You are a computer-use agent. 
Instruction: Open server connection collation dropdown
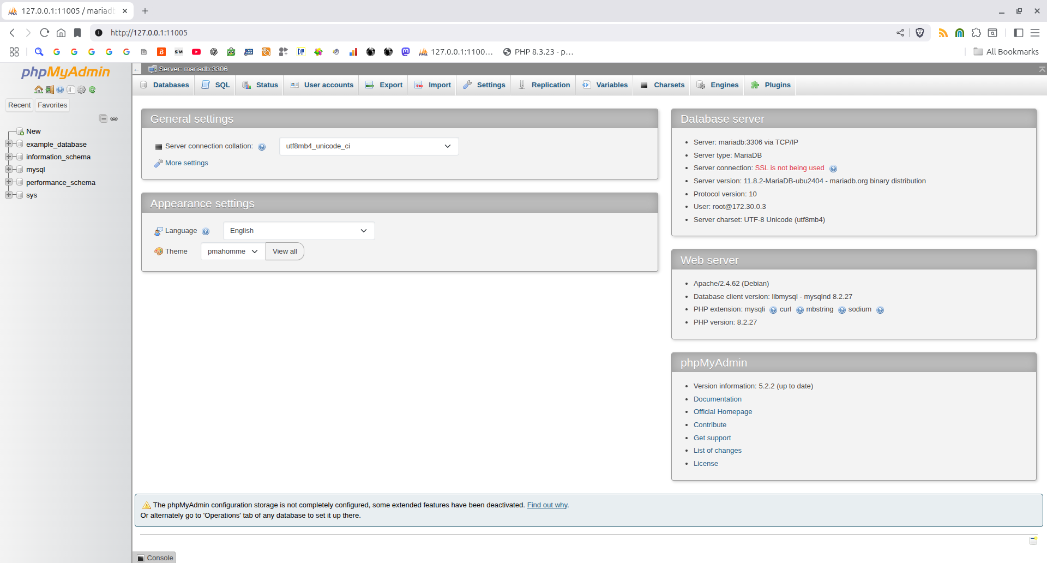[369, 146]
